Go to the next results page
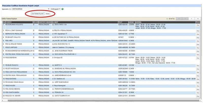The image size is (203, 106). click(x=192, y=19)
